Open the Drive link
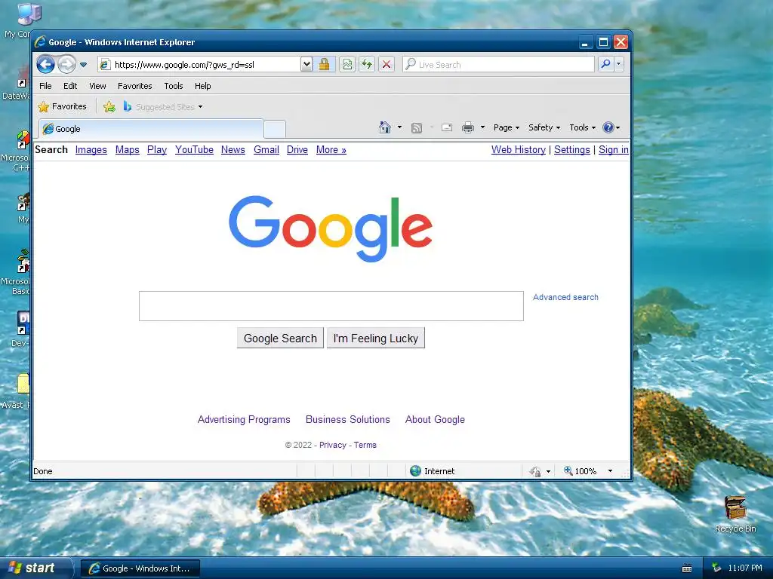The image size is (773, 579). click(x=297, y=150)
